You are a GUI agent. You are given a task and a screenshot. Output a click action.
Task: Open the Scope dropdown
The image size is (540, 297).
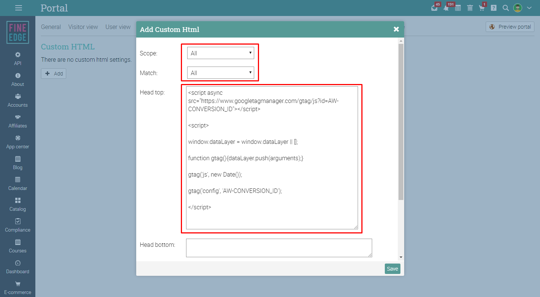(x=221, y=53)
